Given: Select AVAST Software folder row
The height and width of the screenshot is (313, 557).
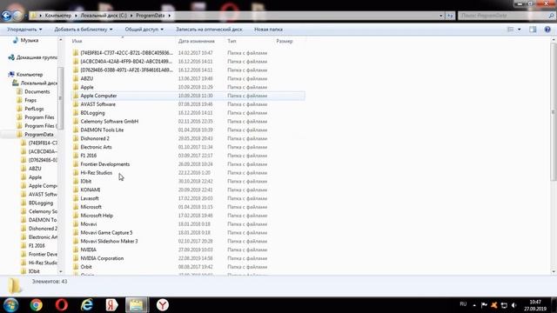Looking at the screenshot, I should [188, 104].
